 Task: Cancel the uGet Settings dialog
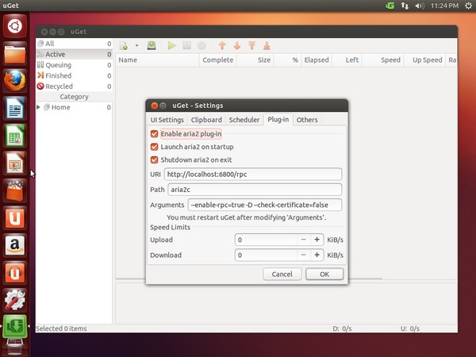pos(282,274)
